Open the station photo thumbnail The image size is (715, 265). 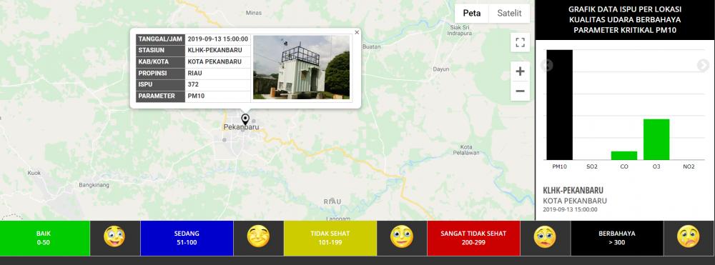[302, 67]
